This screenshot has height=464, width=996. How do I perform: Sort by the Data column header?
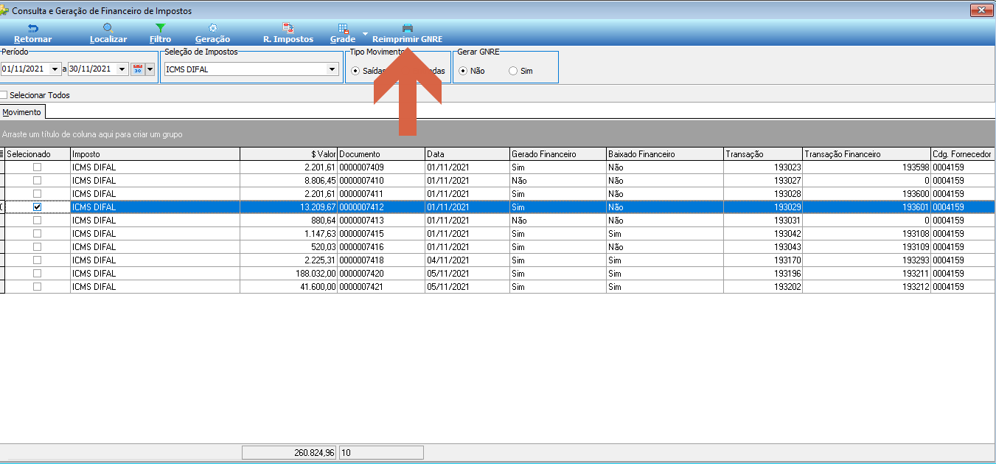tap(467, 154)
